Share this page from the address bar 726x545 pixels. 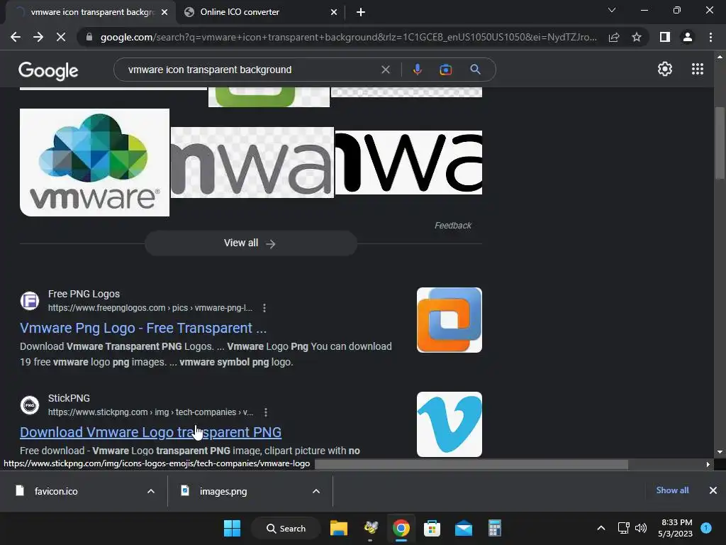(x=614, y=37)
